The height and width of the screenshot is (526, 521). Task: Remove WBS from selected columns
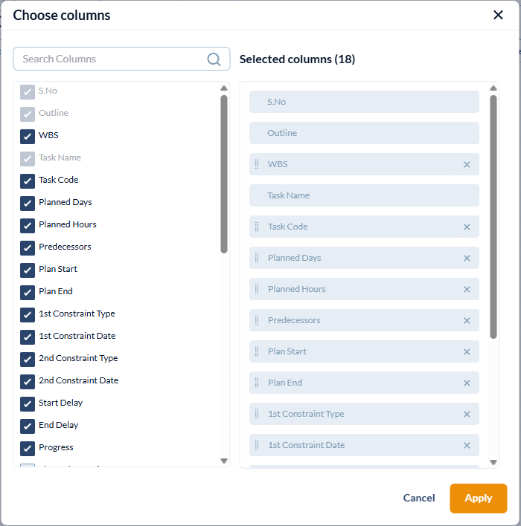467,164
